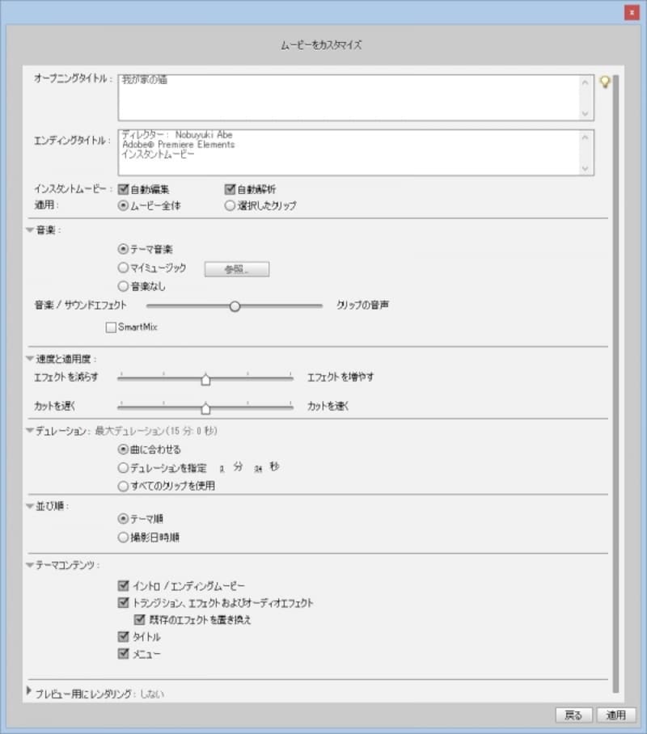
Task: Toggle the 自動編集 checkbox
Action: (123, 188)
